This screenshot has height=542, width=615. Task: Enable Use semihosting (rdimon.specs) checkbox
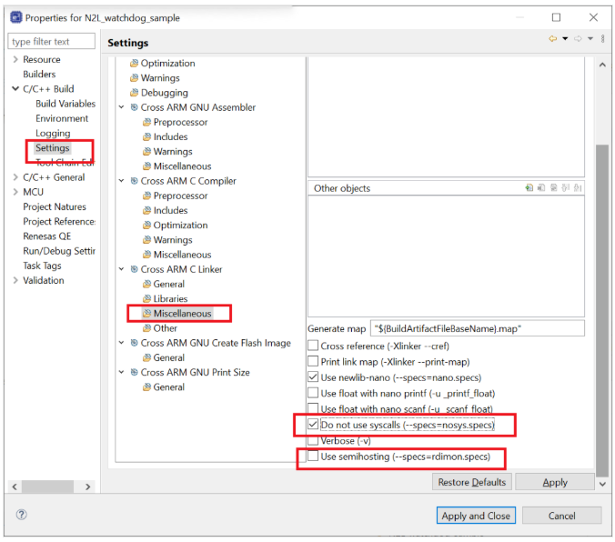click(313, 456)
